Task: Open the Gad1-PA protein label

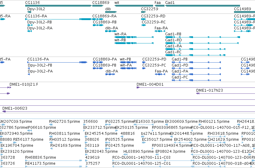Action: 180,71
